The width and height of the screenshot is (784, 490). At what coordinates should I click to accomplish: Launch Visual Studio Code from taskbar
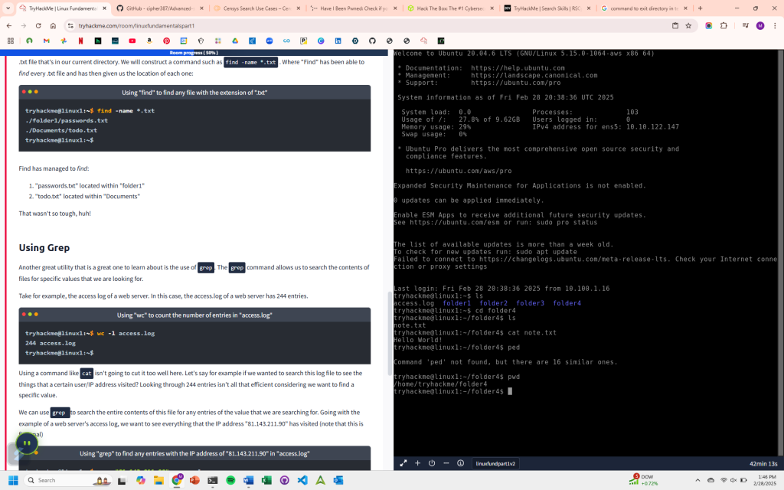click(302, 480)
